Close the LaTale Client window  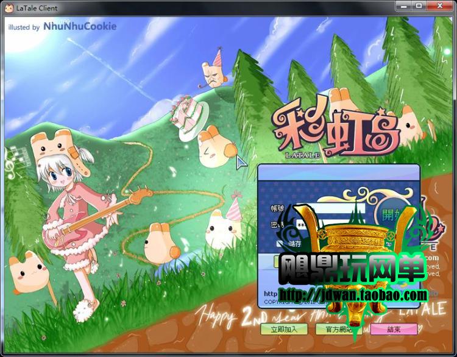440,6
